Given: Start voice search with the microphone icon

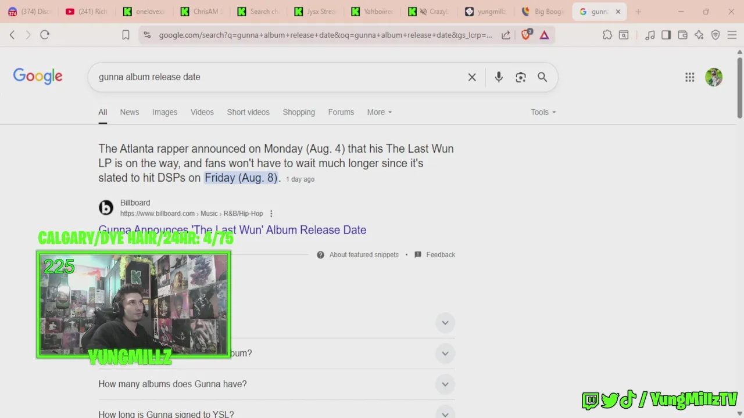Looking at the screenshot, I should coord(499,77).
